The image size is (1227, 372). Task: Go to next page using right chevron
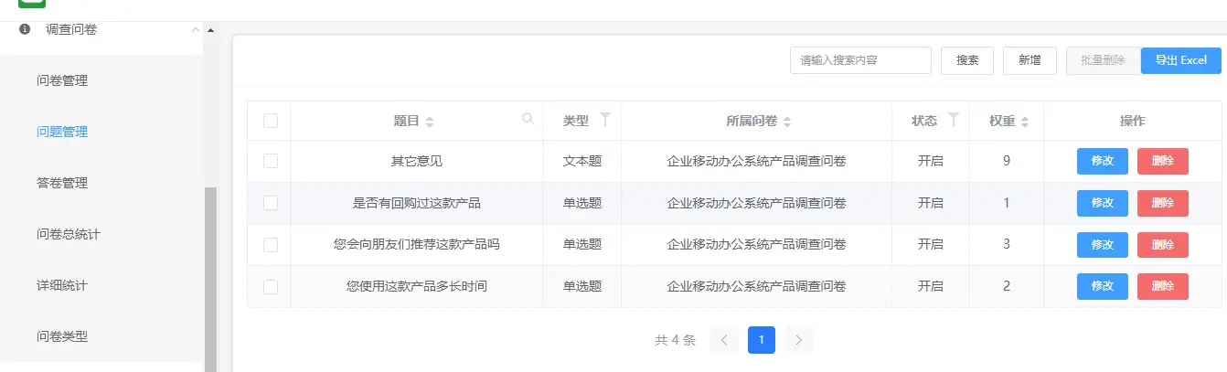(798, 341)
